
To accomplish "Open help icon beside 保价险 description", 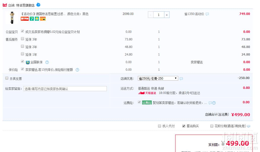I will pos(77,70).
